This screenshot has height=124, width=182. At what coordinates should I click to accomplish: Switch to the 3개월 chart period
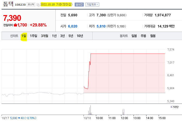pos(45,36)
